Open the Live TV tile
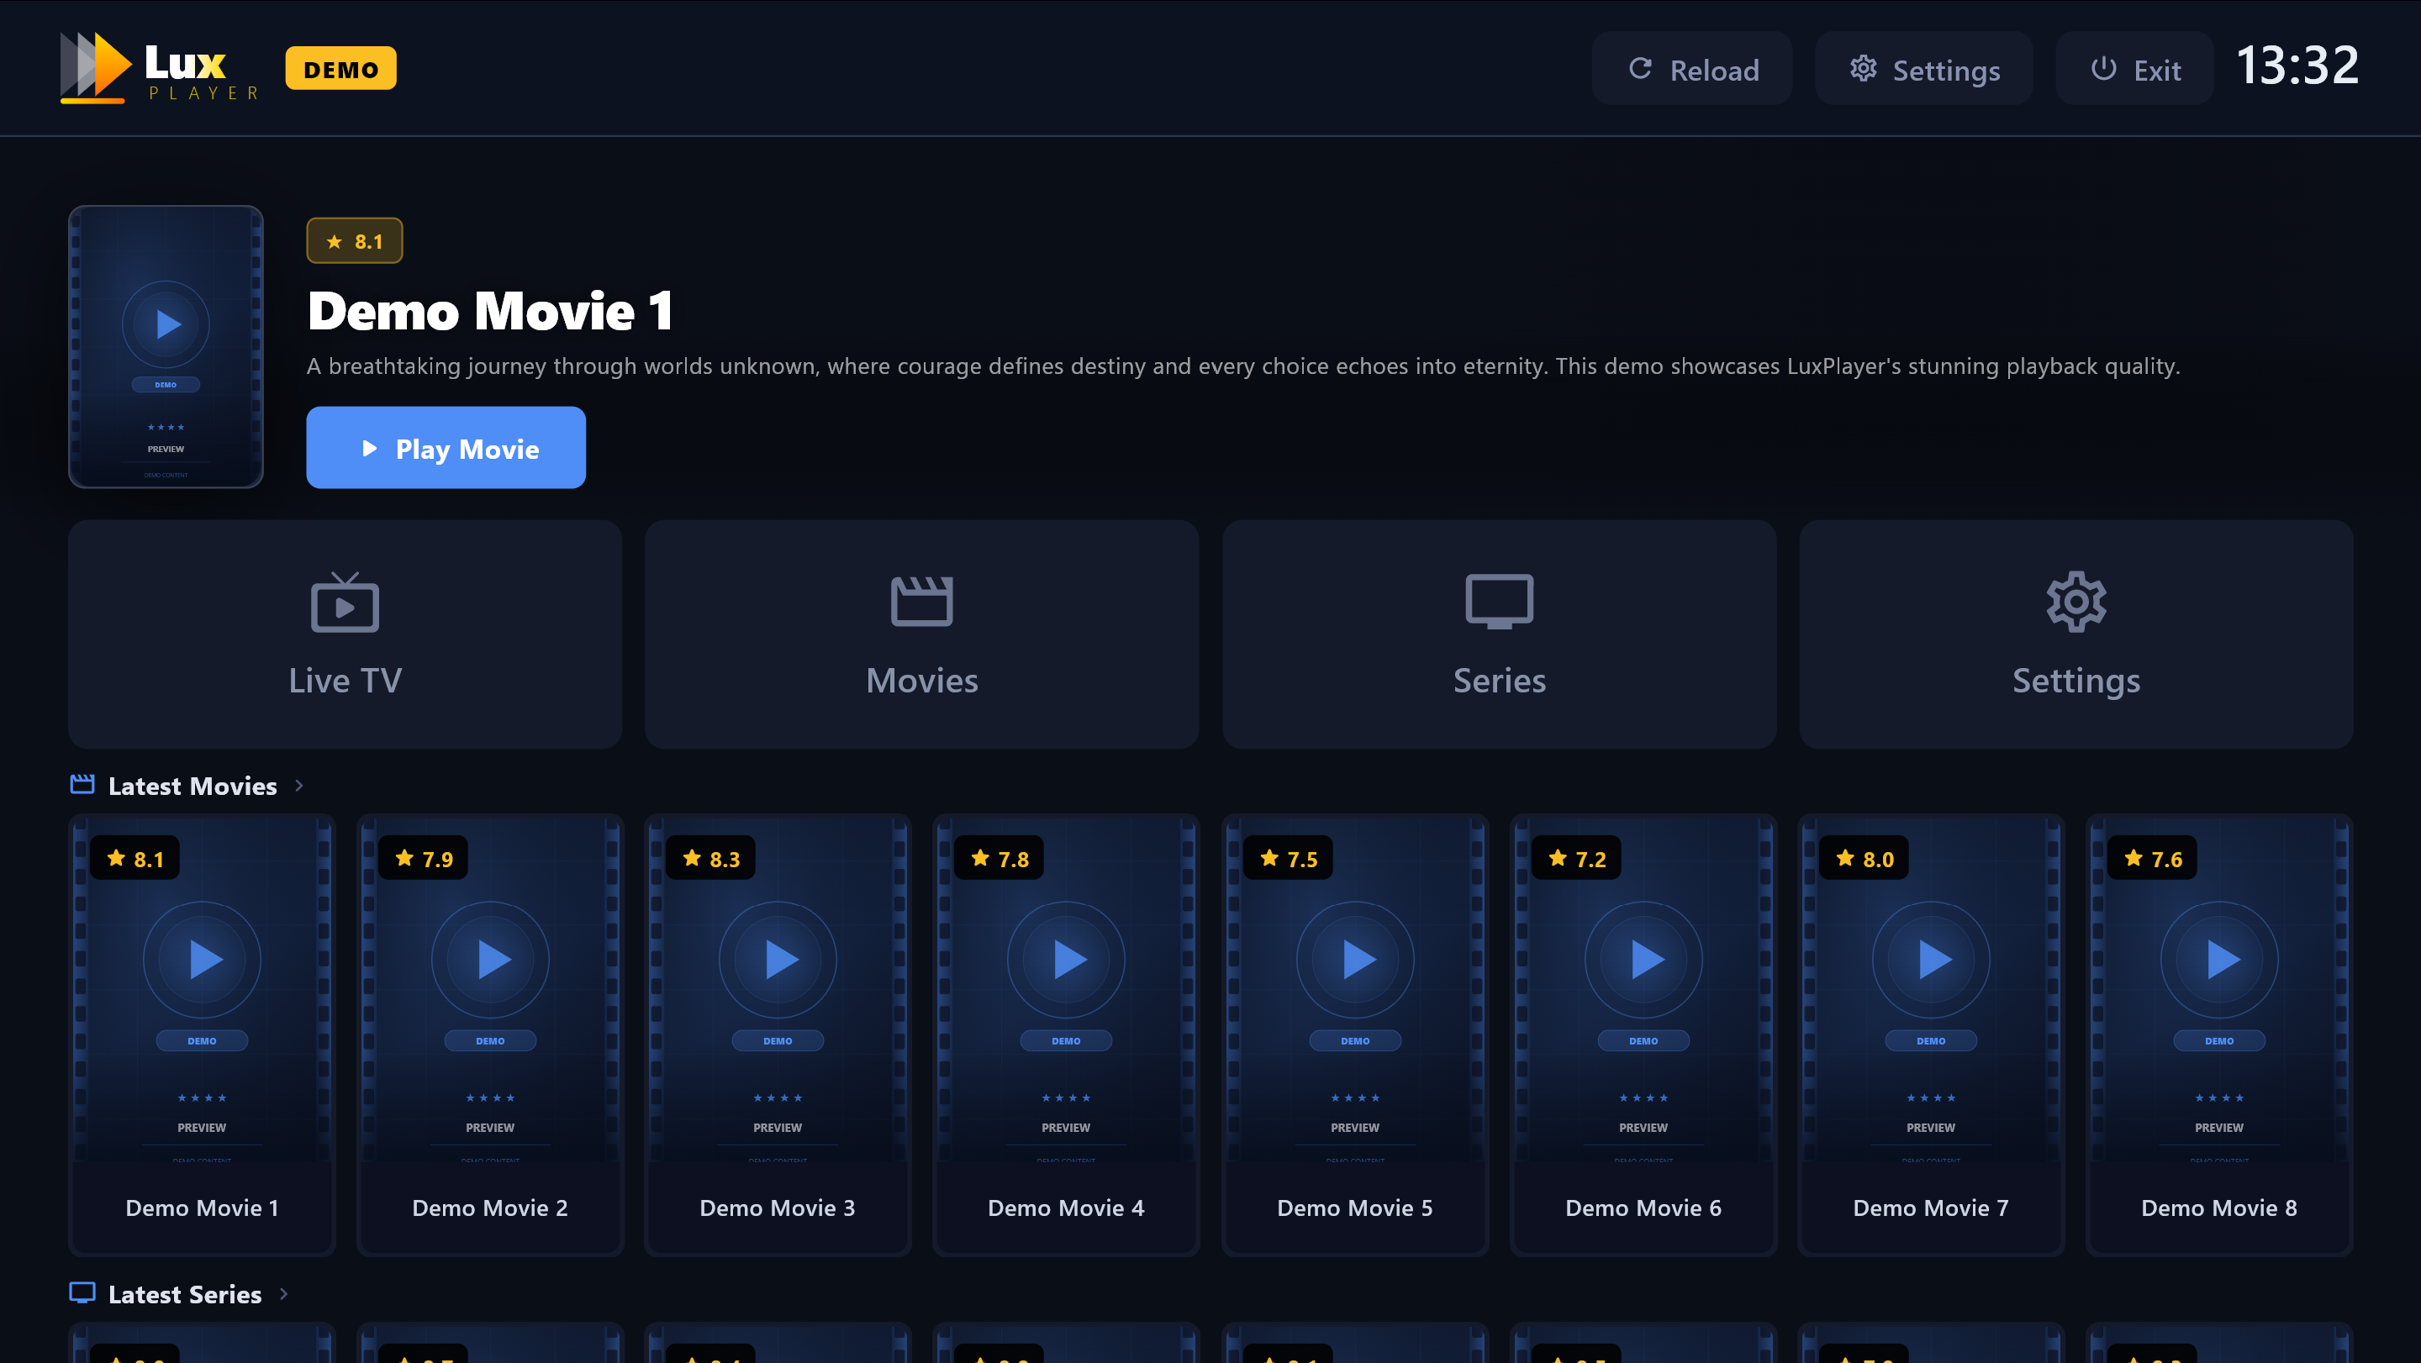The image size is (2421, 1363). tap(345, 634)
